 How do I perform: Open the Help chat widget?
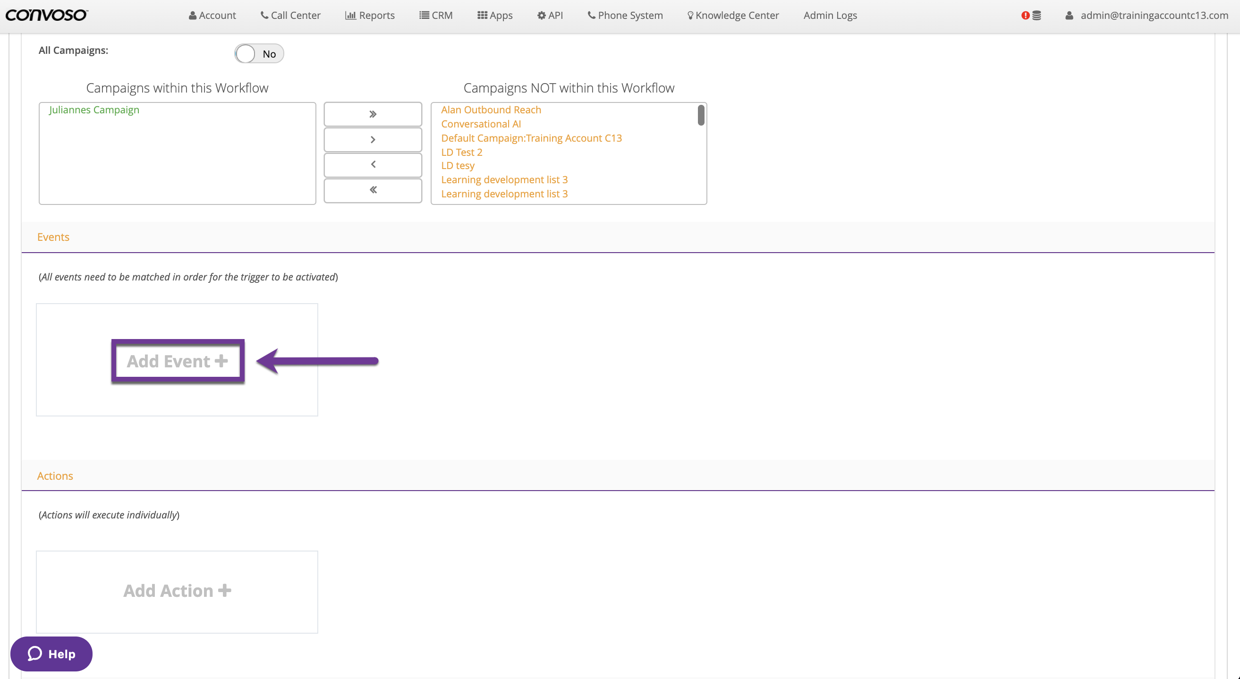[51, 654]
